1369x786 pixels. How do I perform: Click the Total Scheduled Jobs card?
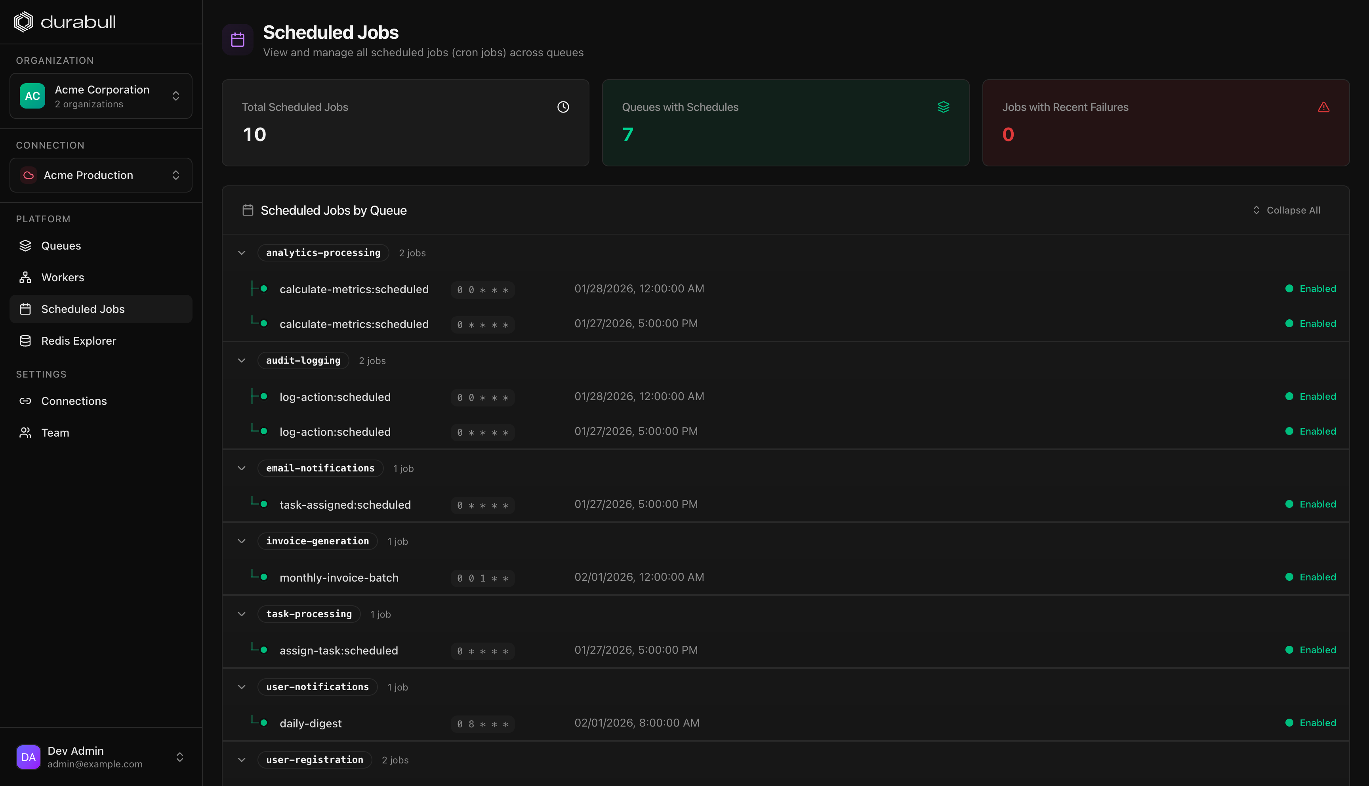(405, 122)
